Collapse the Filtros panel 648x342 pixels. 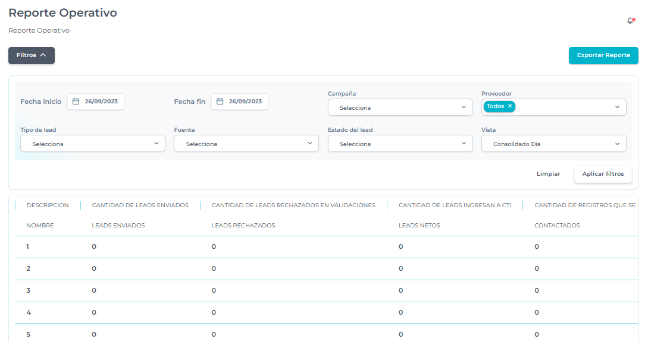coord(32,55)
